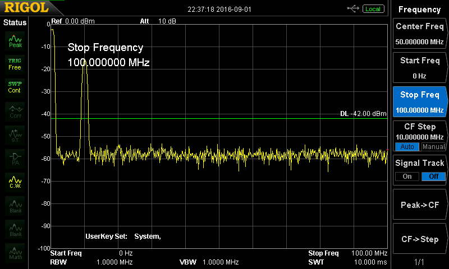Click the UserKey Set: System, message
Viewport: 449px width, 269px height.
[123, 236]
